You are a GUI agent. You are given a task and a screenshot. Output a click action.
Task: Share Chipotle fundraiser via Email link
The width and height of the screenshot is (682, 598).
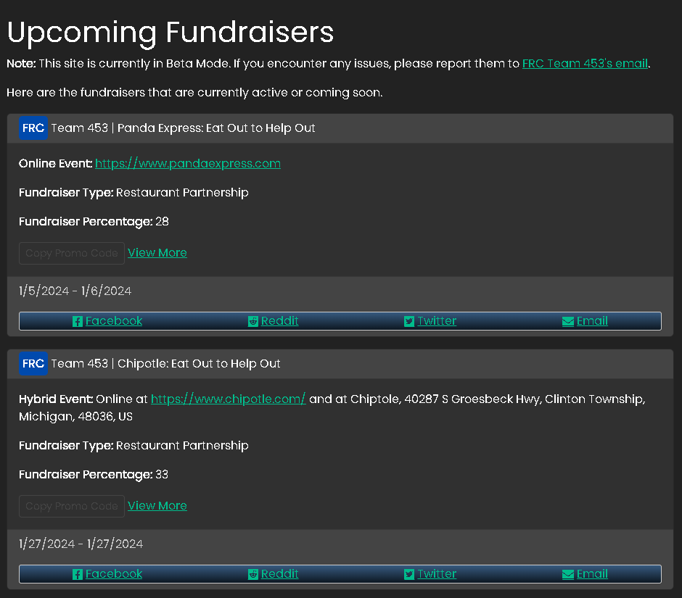593,573
